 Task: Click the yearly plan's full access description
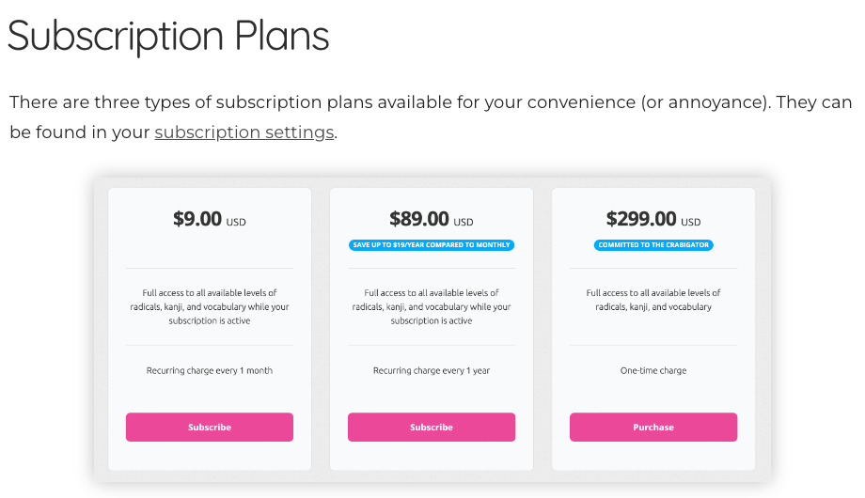[432, 306]
